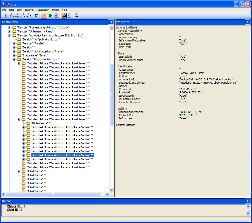Switch to mouse hover tracking mode

point(70,15)
